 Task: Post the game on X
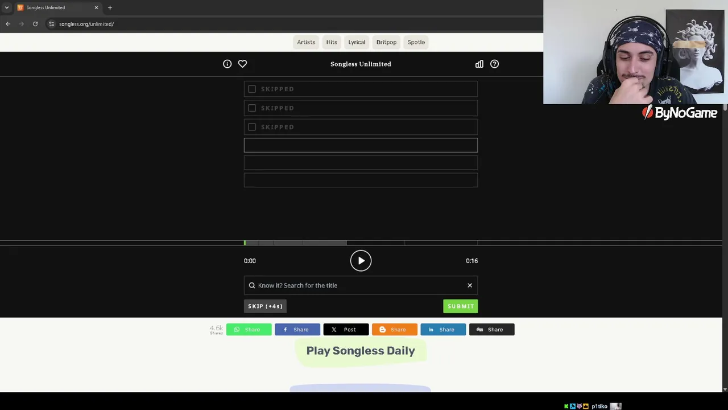click(346, 330)
